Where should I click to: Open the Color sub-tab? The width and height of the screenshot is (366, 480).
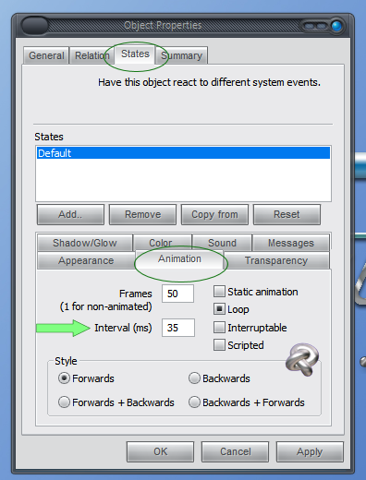163,243
